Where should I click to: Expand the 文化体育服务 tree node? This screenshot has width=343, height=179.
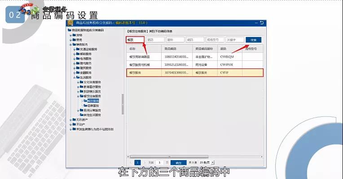click(x=78, y=82)
